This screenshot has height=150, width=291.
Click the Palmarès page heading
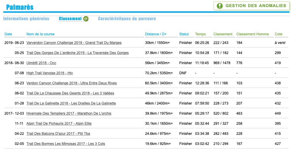pyautogui.click(x=20, y=7)
